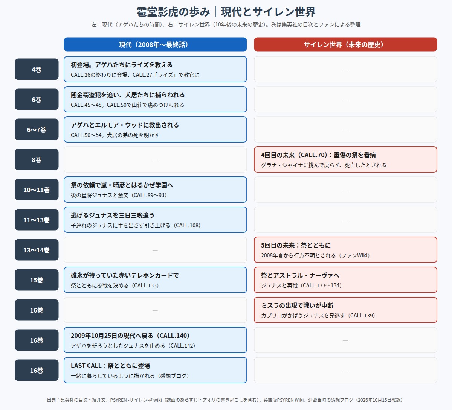Click the 15巻 volume label
Screen dimensions: 452x410
[x=37, y=280]
